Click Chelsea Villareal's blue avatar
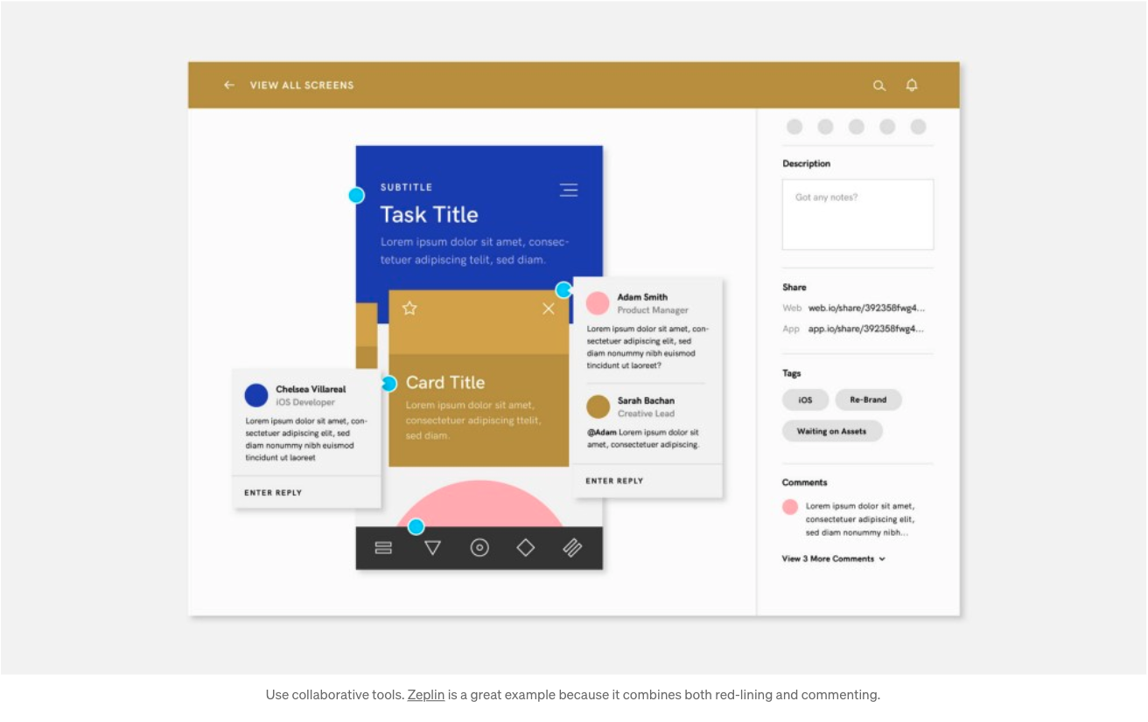This screenshot has height=722, width=1148. (x=256, y=395)
